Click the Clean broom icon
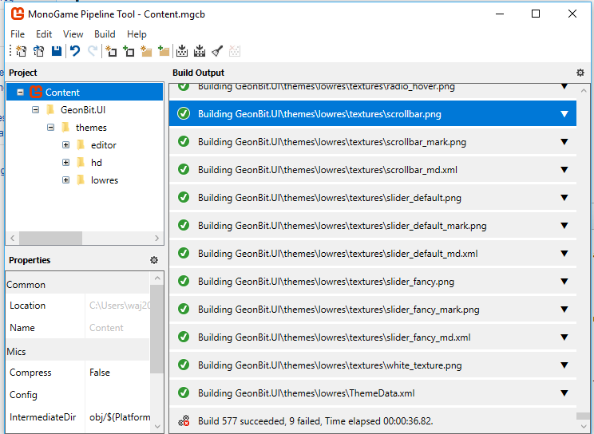This screenshot has height=434, width=594. pyautogui.click(x=217, y=51)
